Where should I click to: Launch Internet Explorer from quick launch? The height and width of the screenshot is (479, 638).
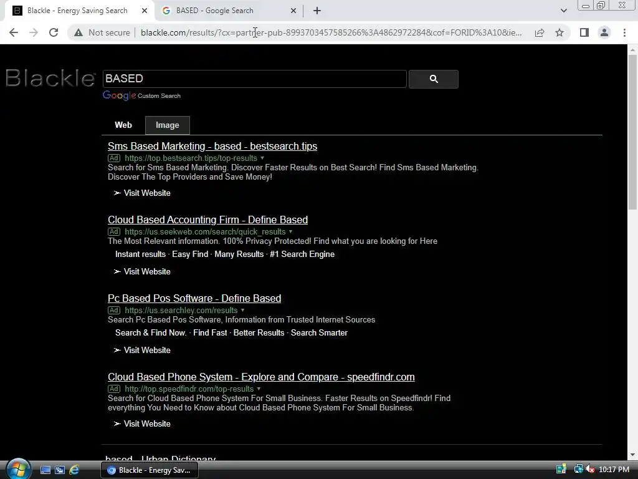tap(74, 470)
